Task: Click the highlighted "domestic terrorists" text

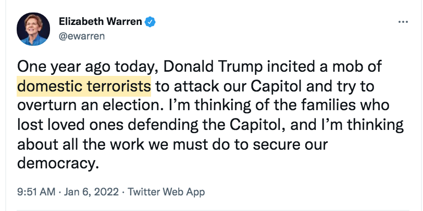Action: [x=84, y=86]
